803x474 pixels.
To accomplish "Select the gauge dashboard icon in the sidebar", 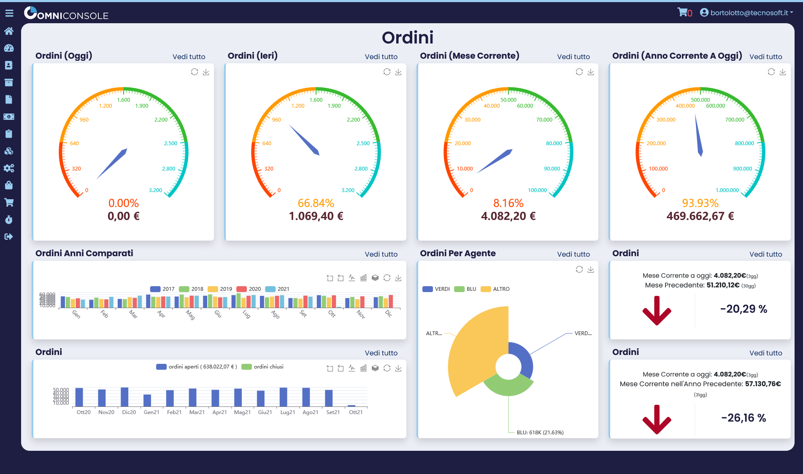I will tap(9, 48).
